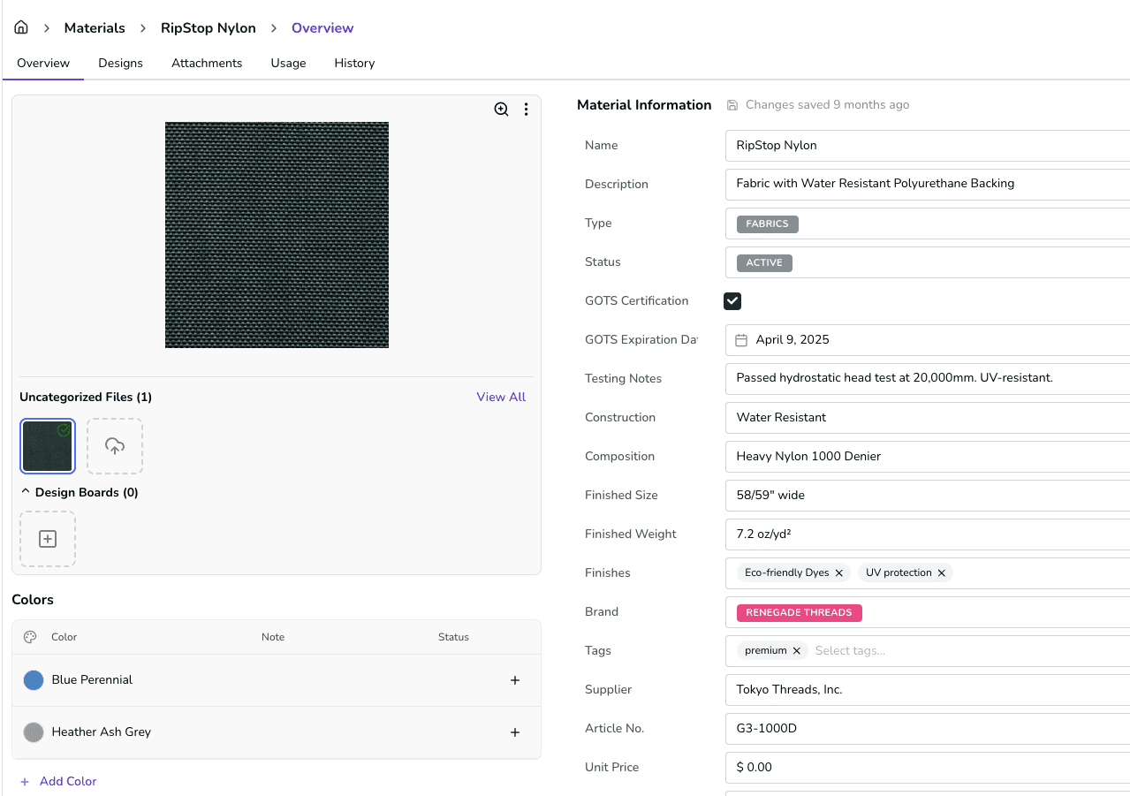The width and height of the screenshot is (1130, 796).
Task: Open the Status ACTIVE dropdown
Action: [x=764, y=262]
